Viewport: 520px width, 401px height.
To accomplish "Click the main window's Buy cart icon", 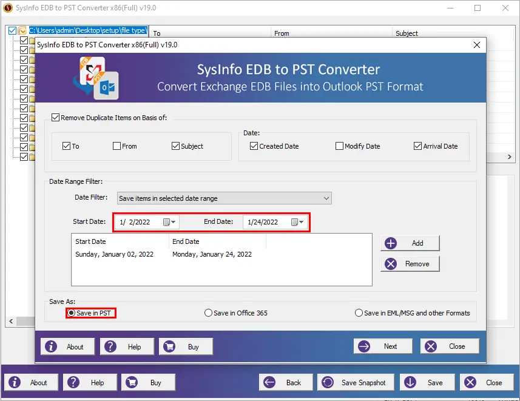I will [x=132, y=382].
